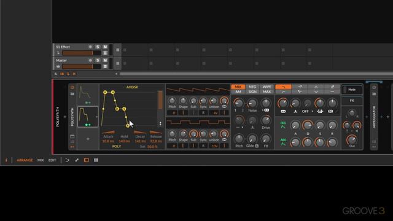The width and height of the screenshot is (393, 221).
Task: Select the upward chevron filter type icon
Action: pos(316,87)
